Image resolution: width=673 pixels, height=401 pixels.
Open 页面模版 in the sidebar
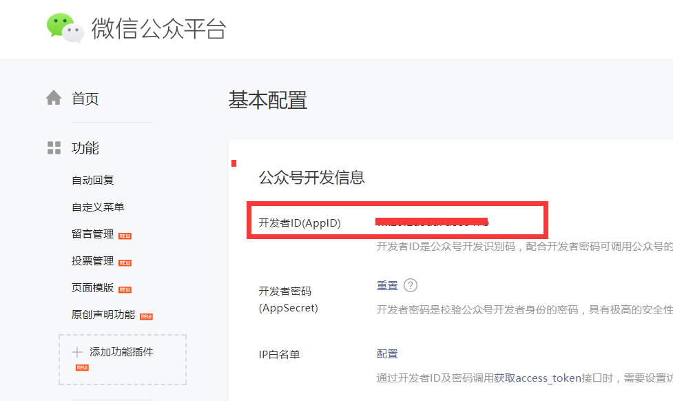tap(93, 287)
